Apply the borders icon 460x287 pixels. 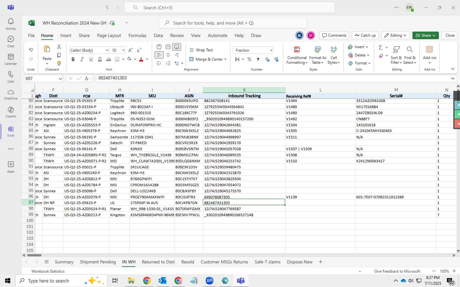pyautogui.click(x=117, y=59)
